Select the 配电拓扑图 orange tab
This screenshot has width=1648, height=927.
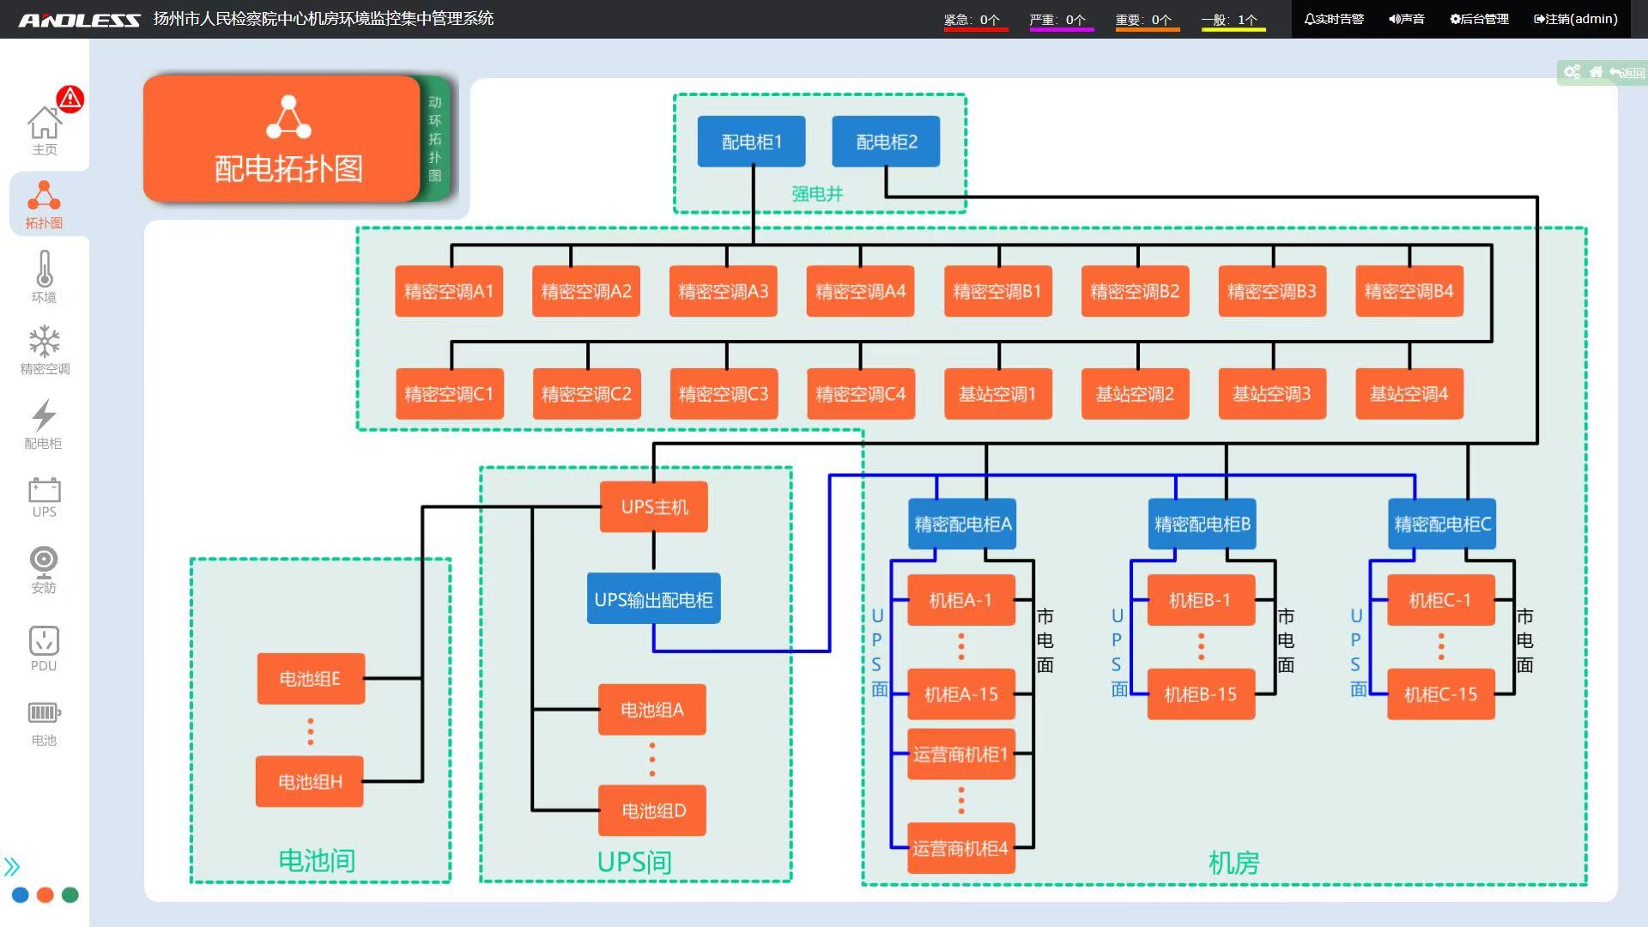[282, 139]
